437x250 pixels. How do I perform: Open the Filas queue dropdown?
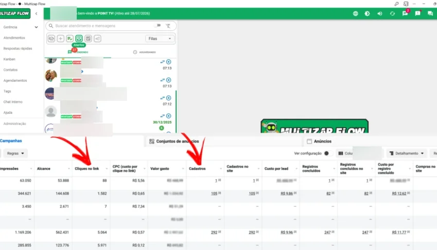[160, 39]
